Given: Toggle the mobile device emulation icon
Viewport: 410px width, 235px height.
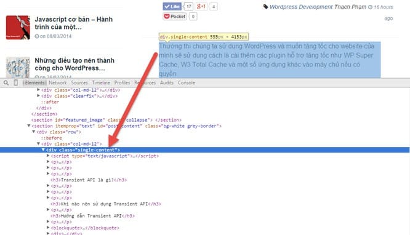Looking at the screenshot, I should [15, 82].
